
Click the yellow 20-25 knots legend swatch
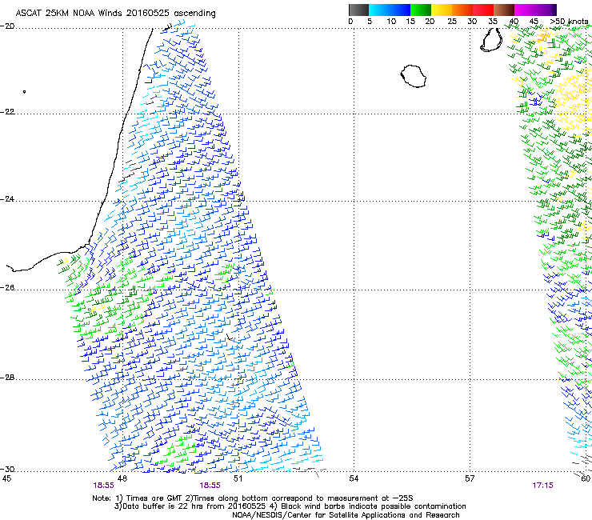coord(442,10)
